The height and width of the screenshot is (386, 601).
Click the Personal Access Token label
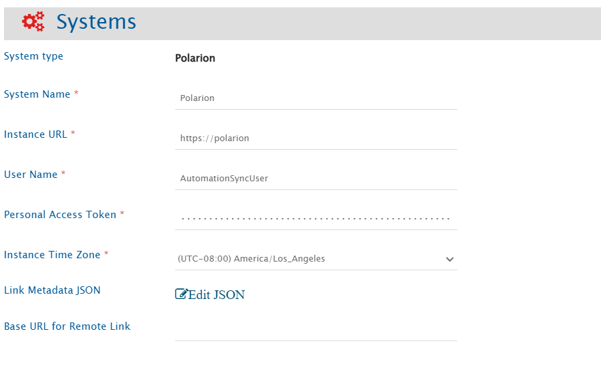coord(60,215)
